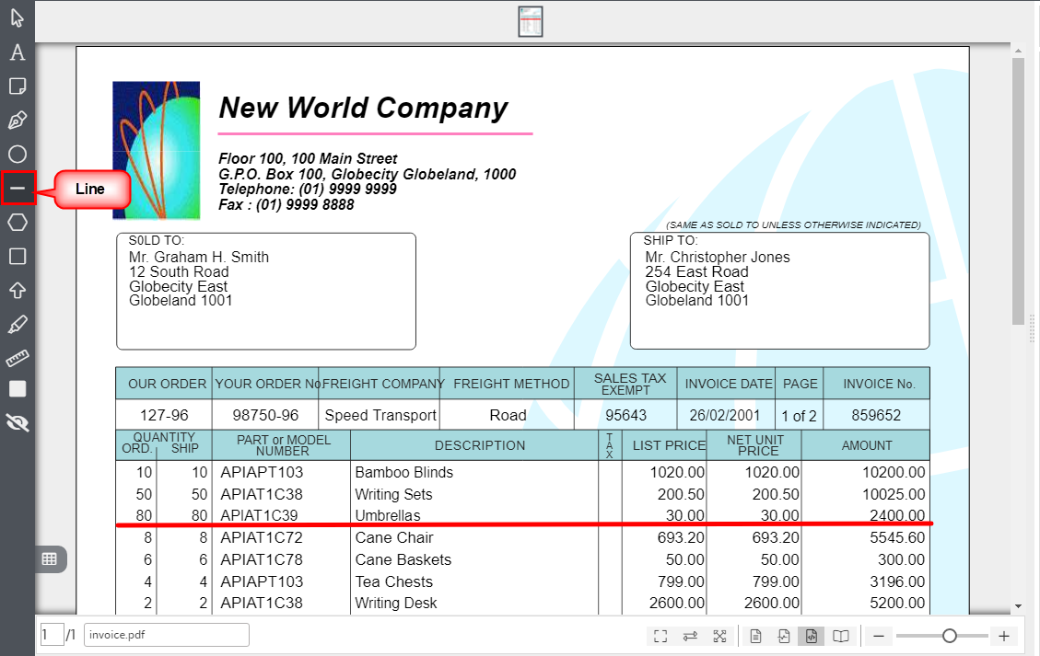Screen dimensions: 1040x656
Task: Click the filled white square tool
Action: pyautogui.click(x=18, y=389)
